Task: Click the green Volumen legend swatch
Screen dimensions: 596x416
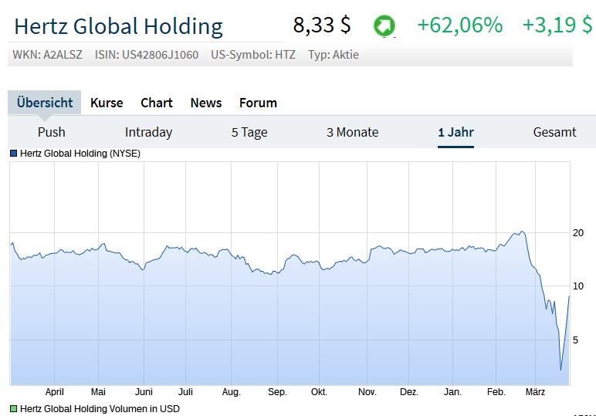Action: coord(13,408)
